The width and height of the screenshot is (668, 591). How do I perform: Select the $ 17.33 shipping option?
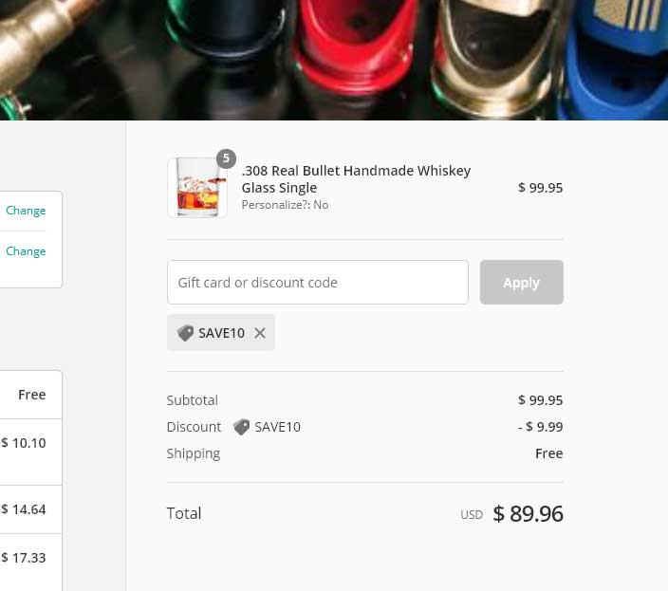pos(30,562)
